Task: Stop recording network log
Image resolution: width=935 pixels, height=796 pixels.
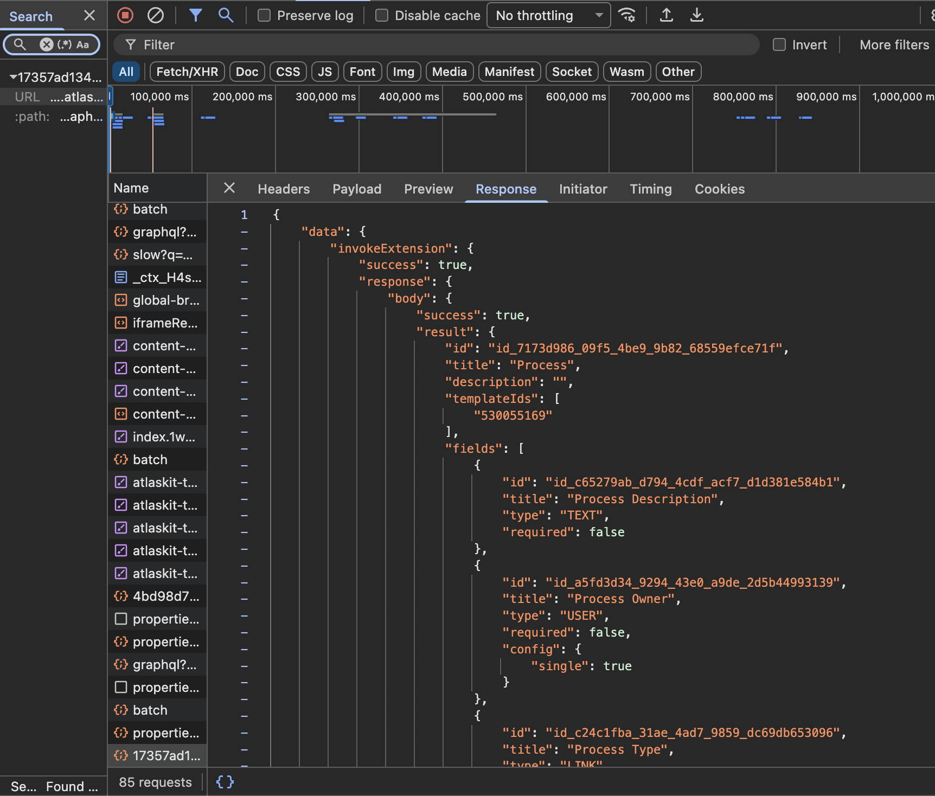Action: click(x=125, y=15)
